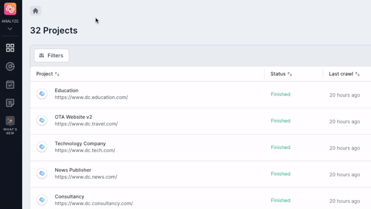Click URL https://www.dc.consultancy.com/

click(94, 203)
